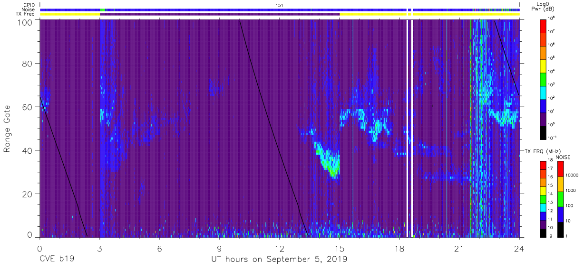This screenshot has height=269, width=584.
Task: Click the Noise row label
Action: tap(29, 9)
